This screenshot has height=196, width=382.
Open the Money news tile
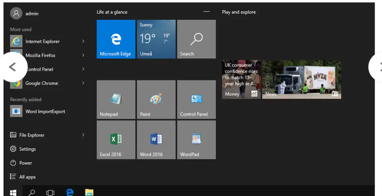click(241, 80)
